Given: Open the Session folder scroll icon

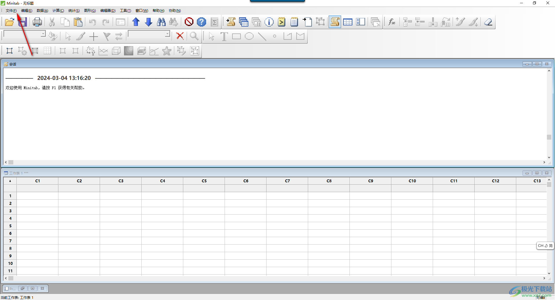Looking at the screenshot, I should coord(231,22).
